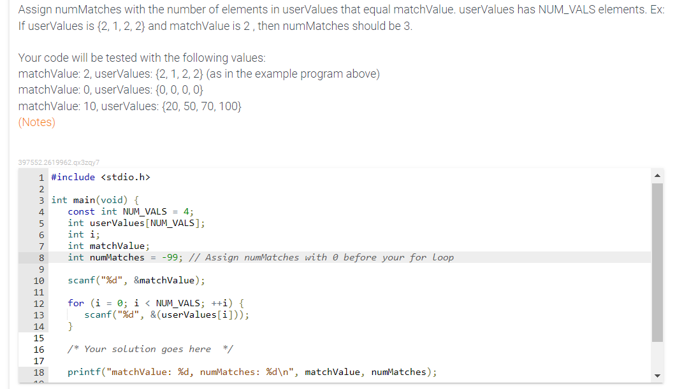Viewport: 675px width, 389px height.
Task: Select the int i declaration line
Action: click(83, 234)
